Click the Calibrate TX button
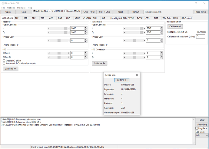This screenshot has height=149, width=209. pyautogui.click(x=100, y=63)
